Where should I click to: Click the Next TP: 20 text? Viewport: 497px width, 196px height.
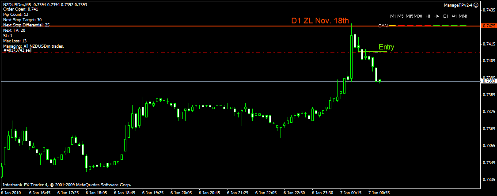[x=14, y=30]
